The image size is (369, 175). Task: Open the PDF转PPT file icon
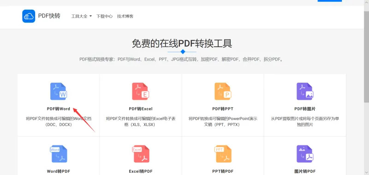(223, 91)
